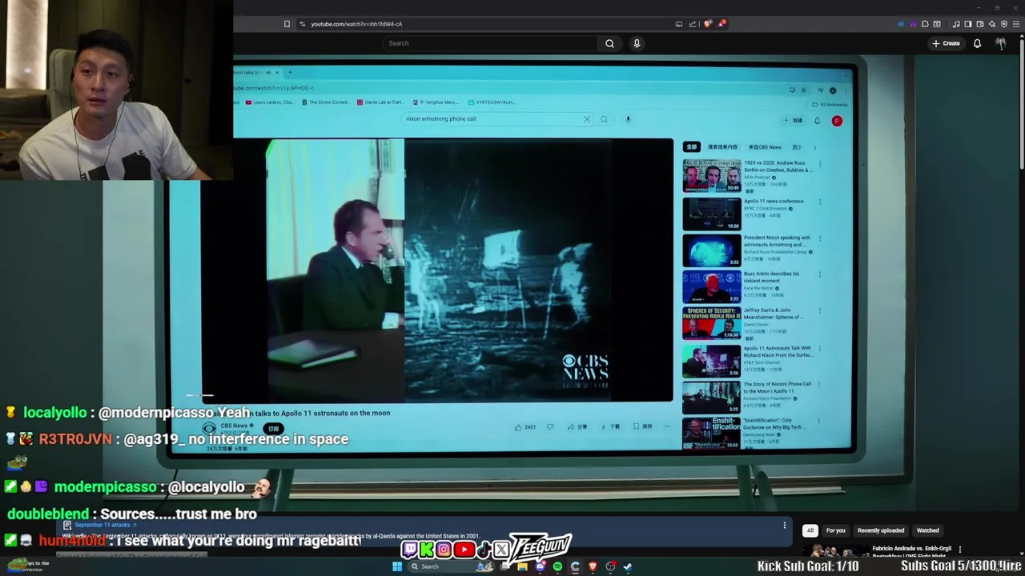Click share arrow button under the Nixon video

(577, 426)
